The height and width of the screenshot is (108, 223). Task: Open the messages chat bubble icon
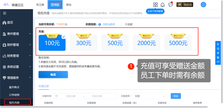[171, 5]
